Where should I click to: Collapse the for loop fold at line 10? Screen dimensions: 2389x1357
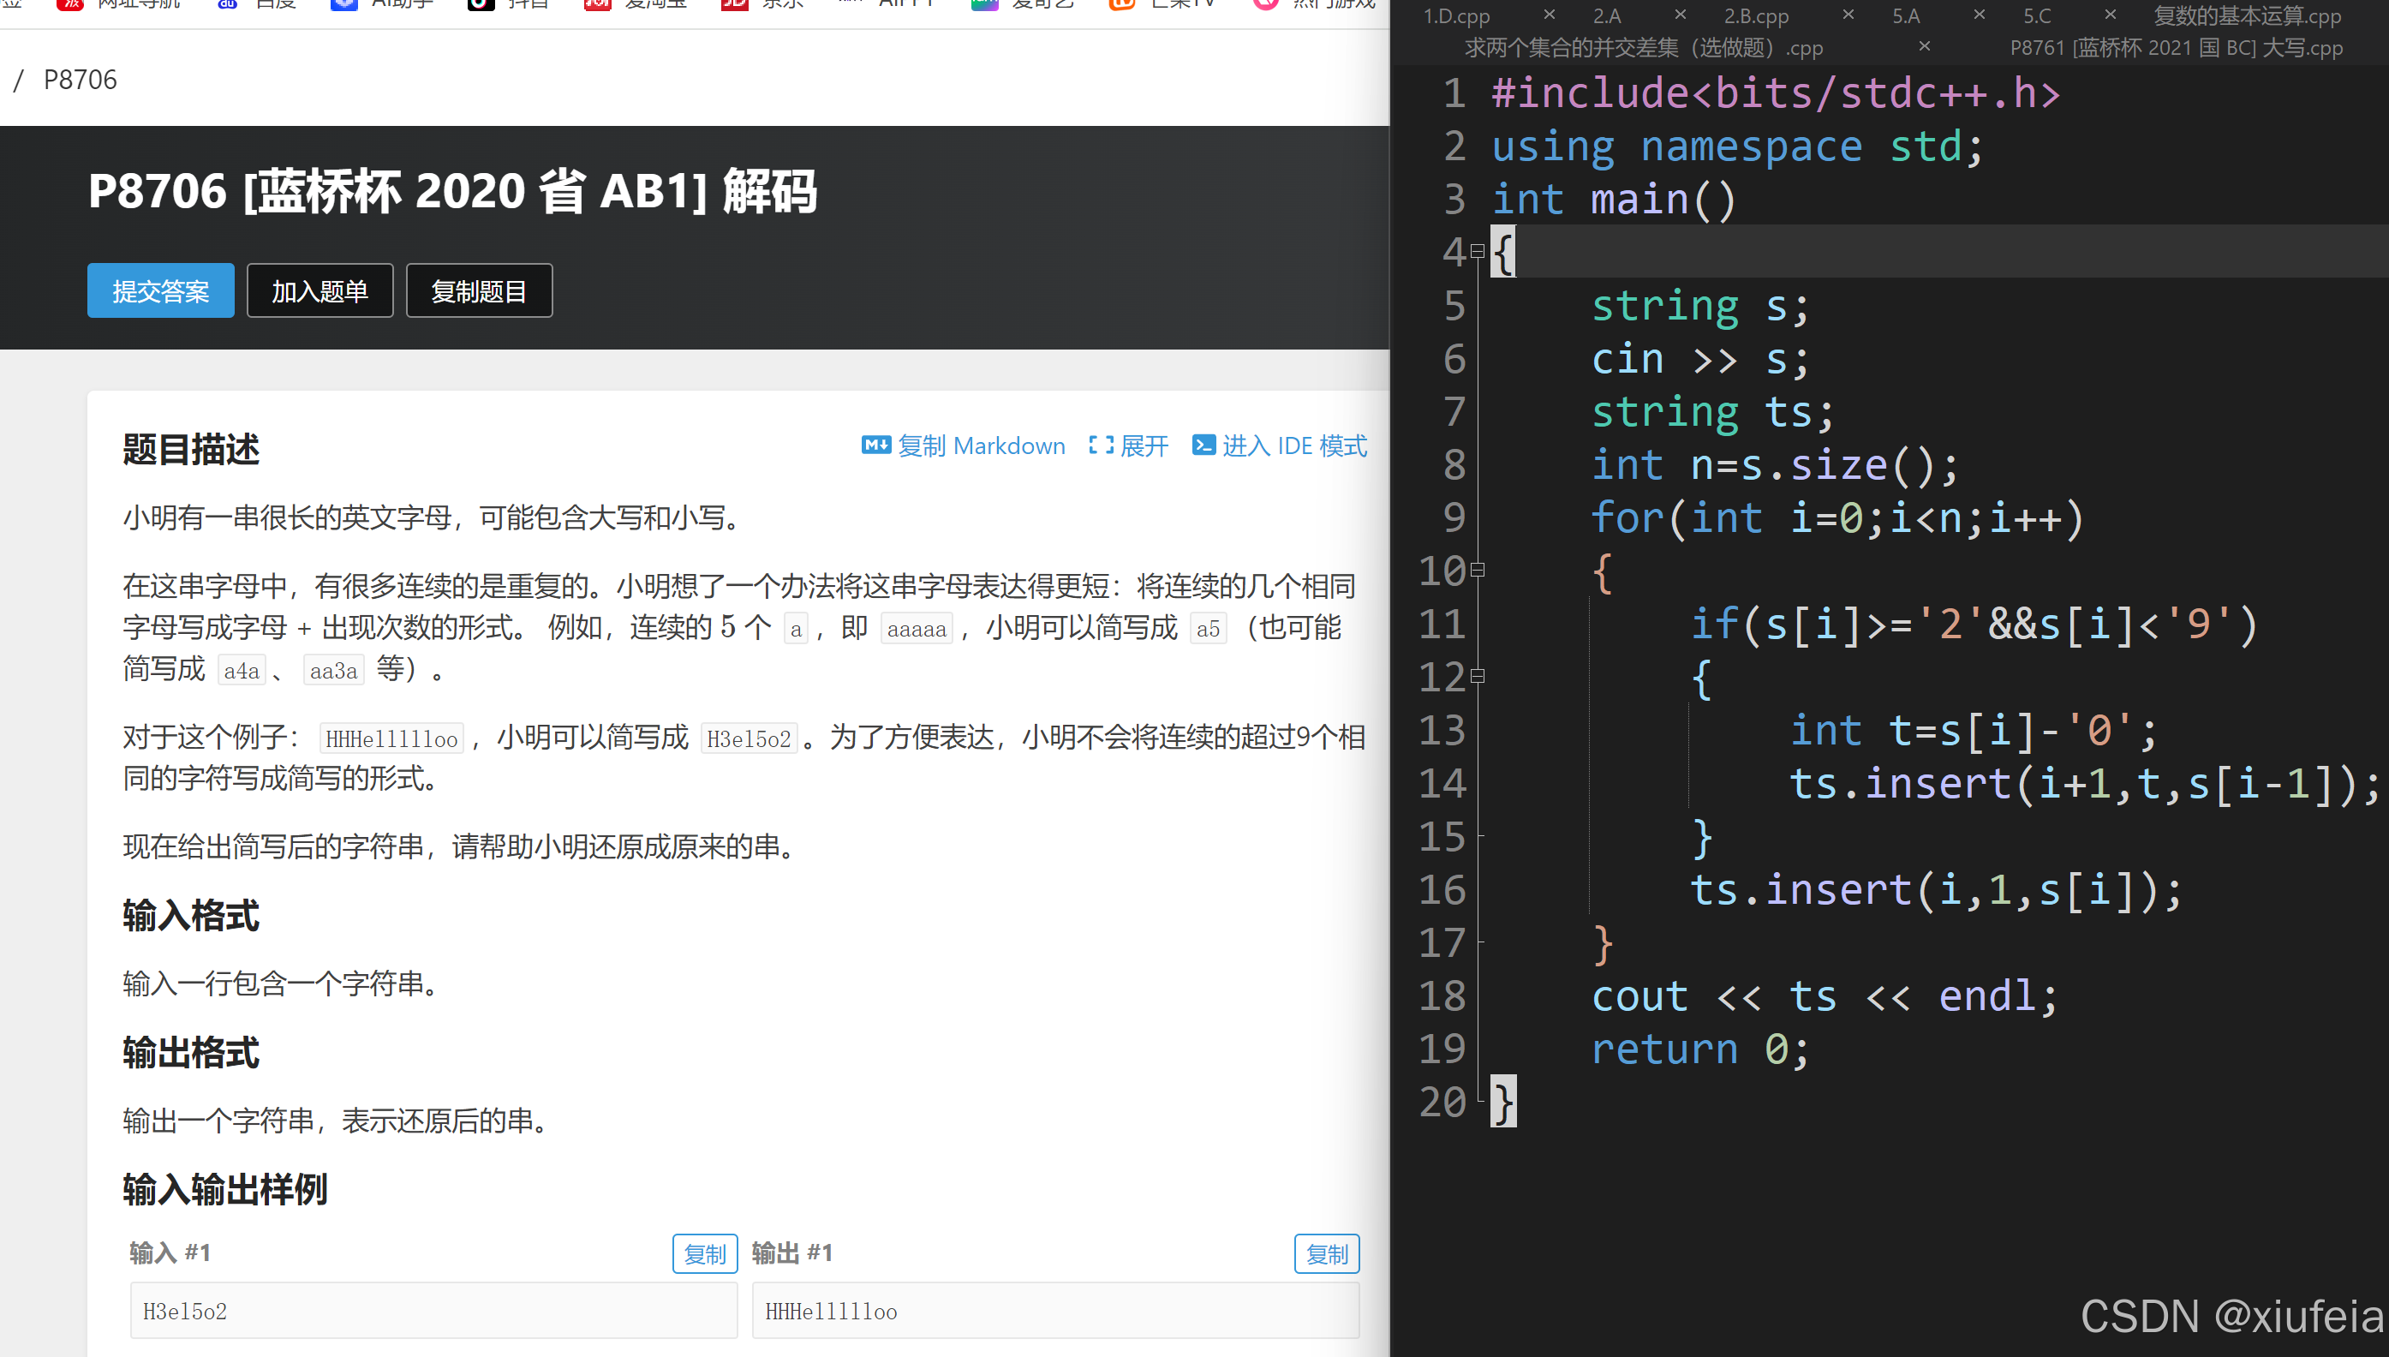click(1478, 571)
